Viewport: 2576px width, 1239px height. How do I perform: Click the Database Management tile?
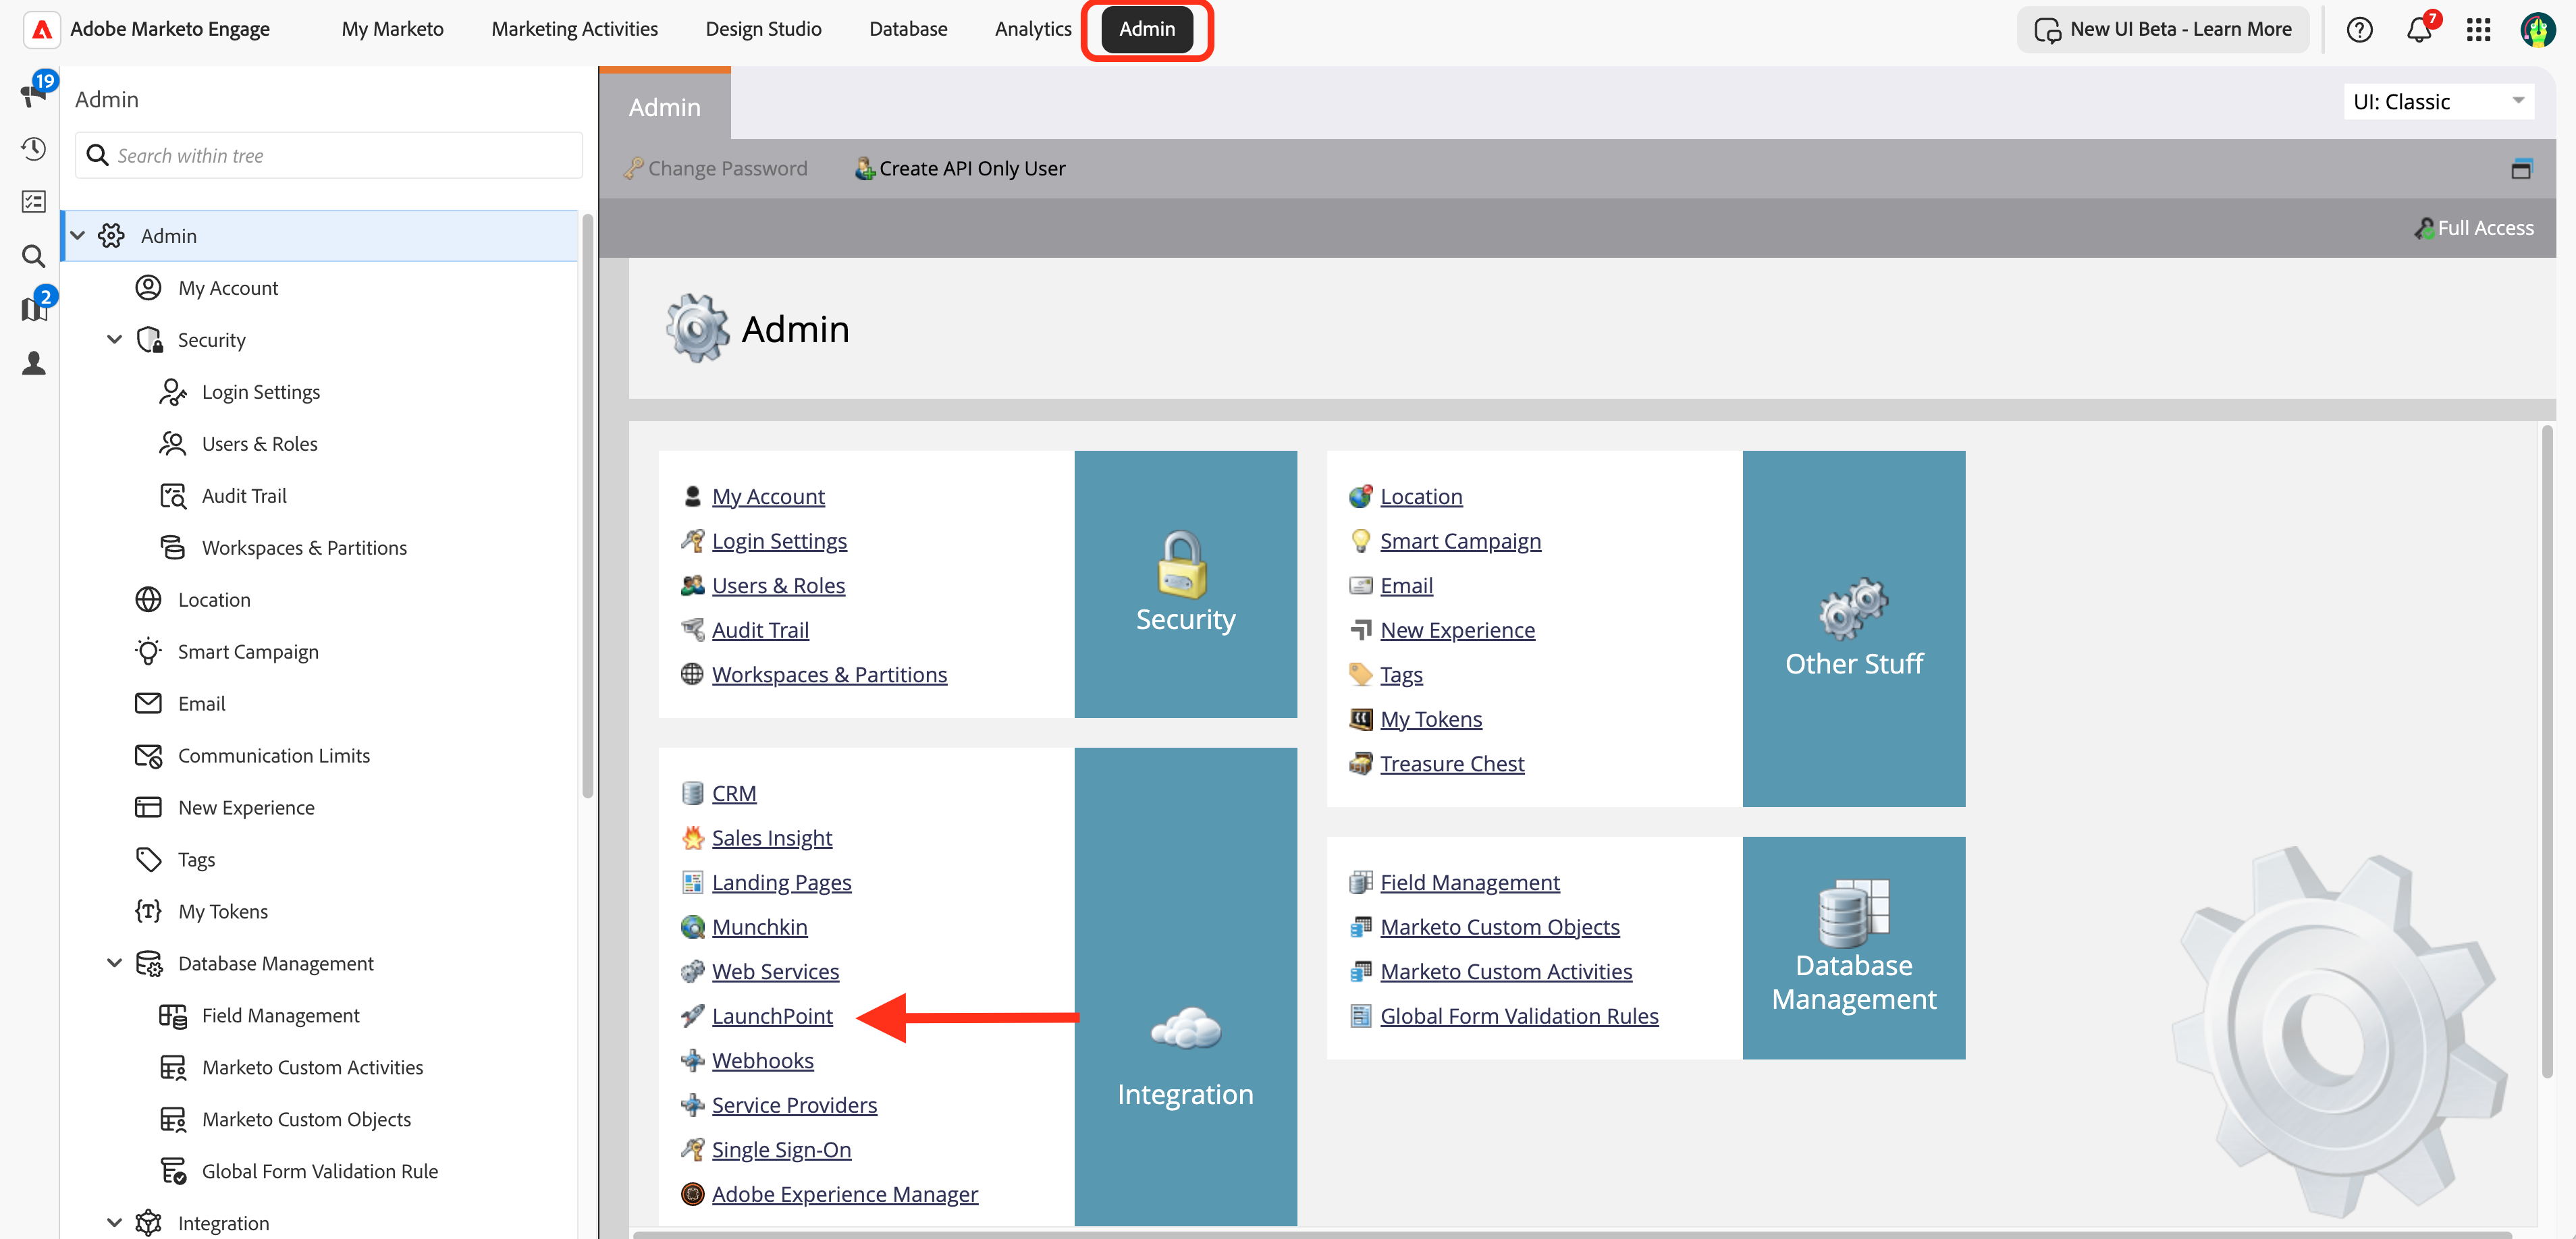[1853, 948]
